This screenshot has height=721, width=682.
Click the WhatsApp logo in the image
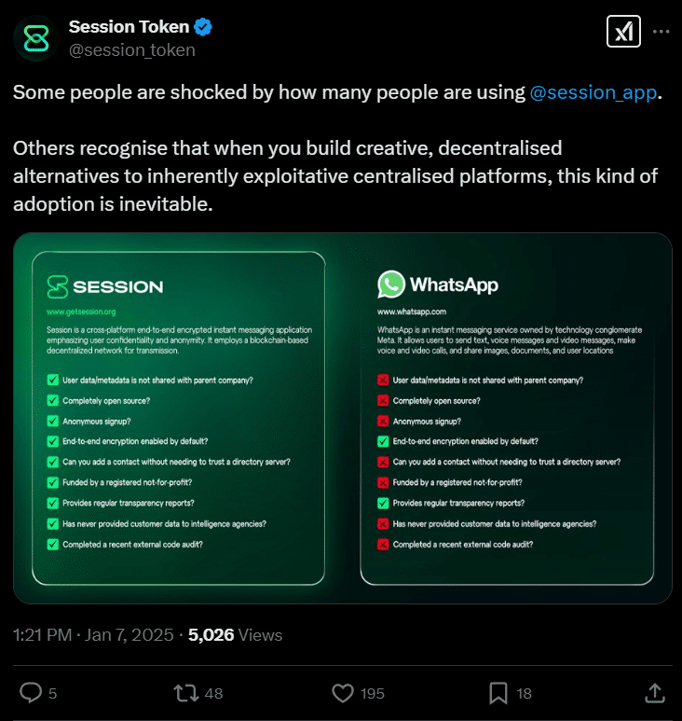pos(391,284)
